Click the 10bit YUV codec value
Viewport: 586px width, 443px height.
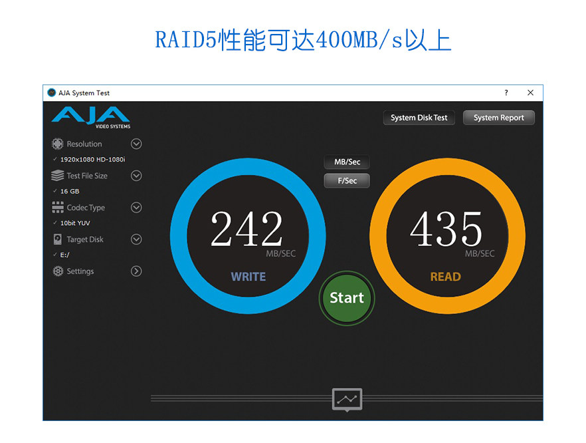[75, 223]
